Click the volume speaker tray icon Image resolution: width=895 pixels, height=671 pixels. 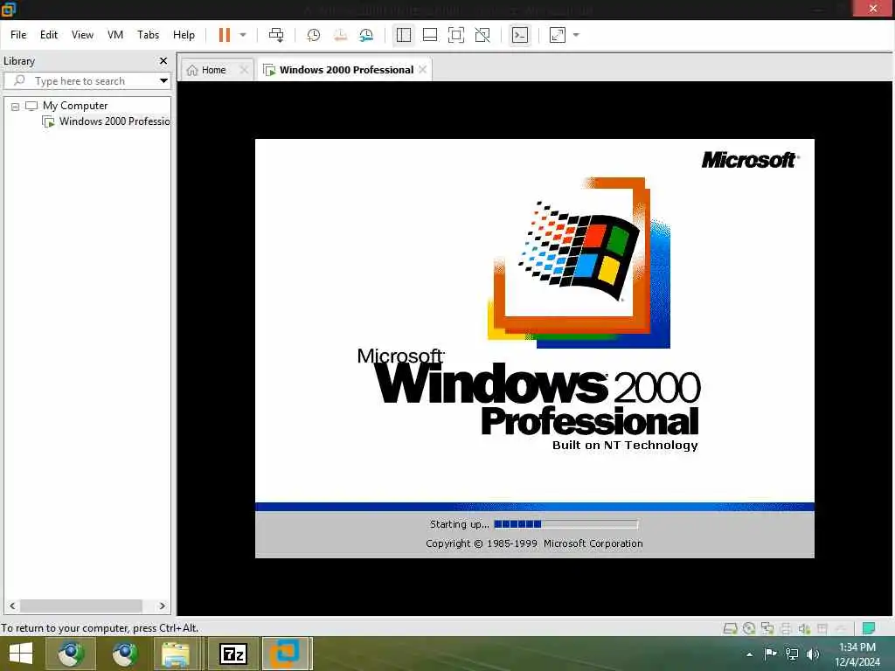coord(813,654)
